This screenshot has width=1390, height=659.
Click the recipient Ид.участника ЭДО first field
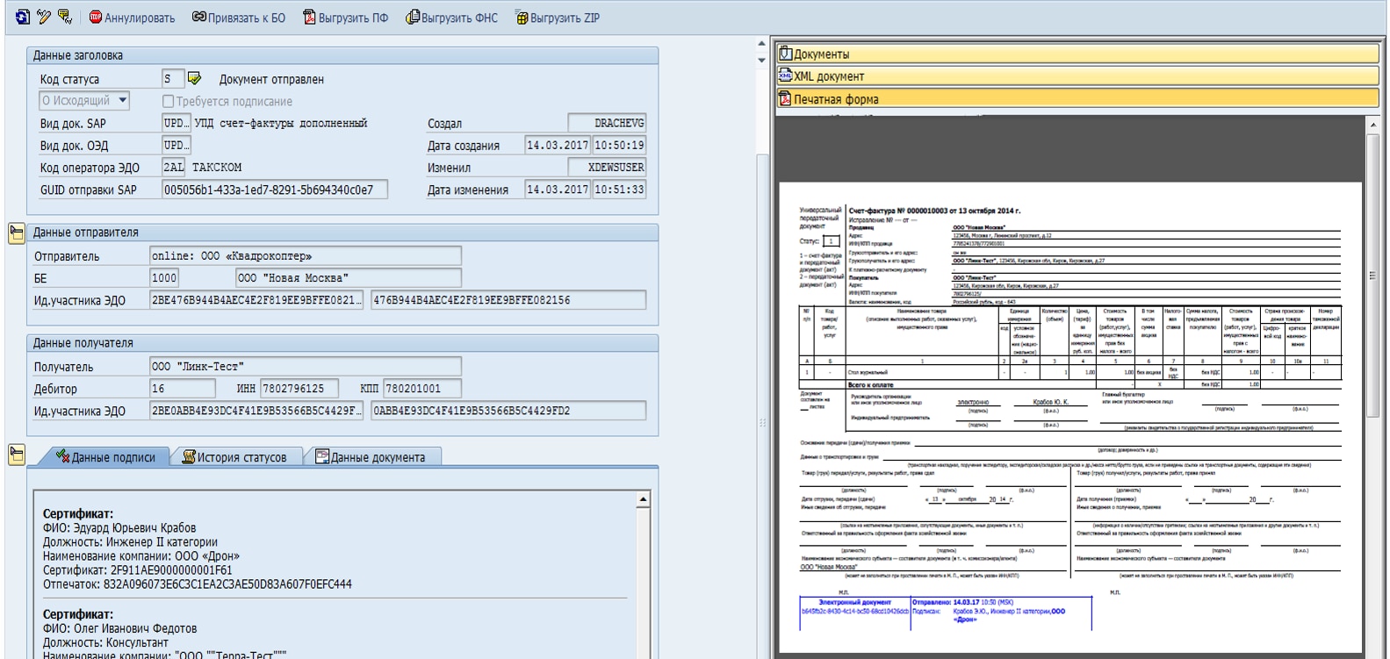pos(256,411)
